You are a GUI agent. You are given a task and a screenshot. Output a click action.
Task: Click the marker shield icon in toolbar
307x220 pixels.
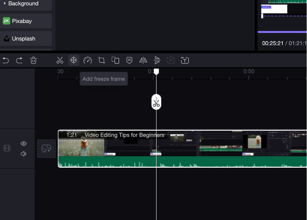pyautogui.click(x=129, y=60)
